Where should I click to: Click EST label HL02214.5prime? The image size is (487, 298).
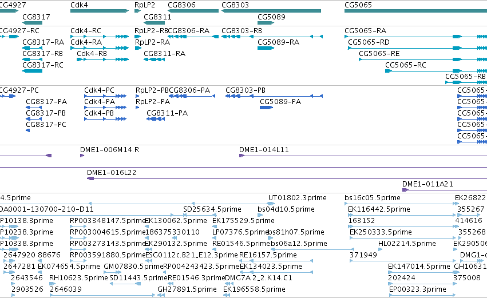point(407,244)
